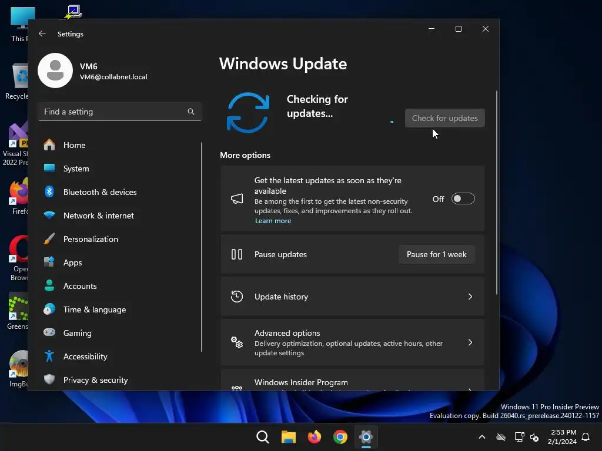The image size is (602, 451).
Task: Open Privacy & security settings
Action: pos(96,380)
